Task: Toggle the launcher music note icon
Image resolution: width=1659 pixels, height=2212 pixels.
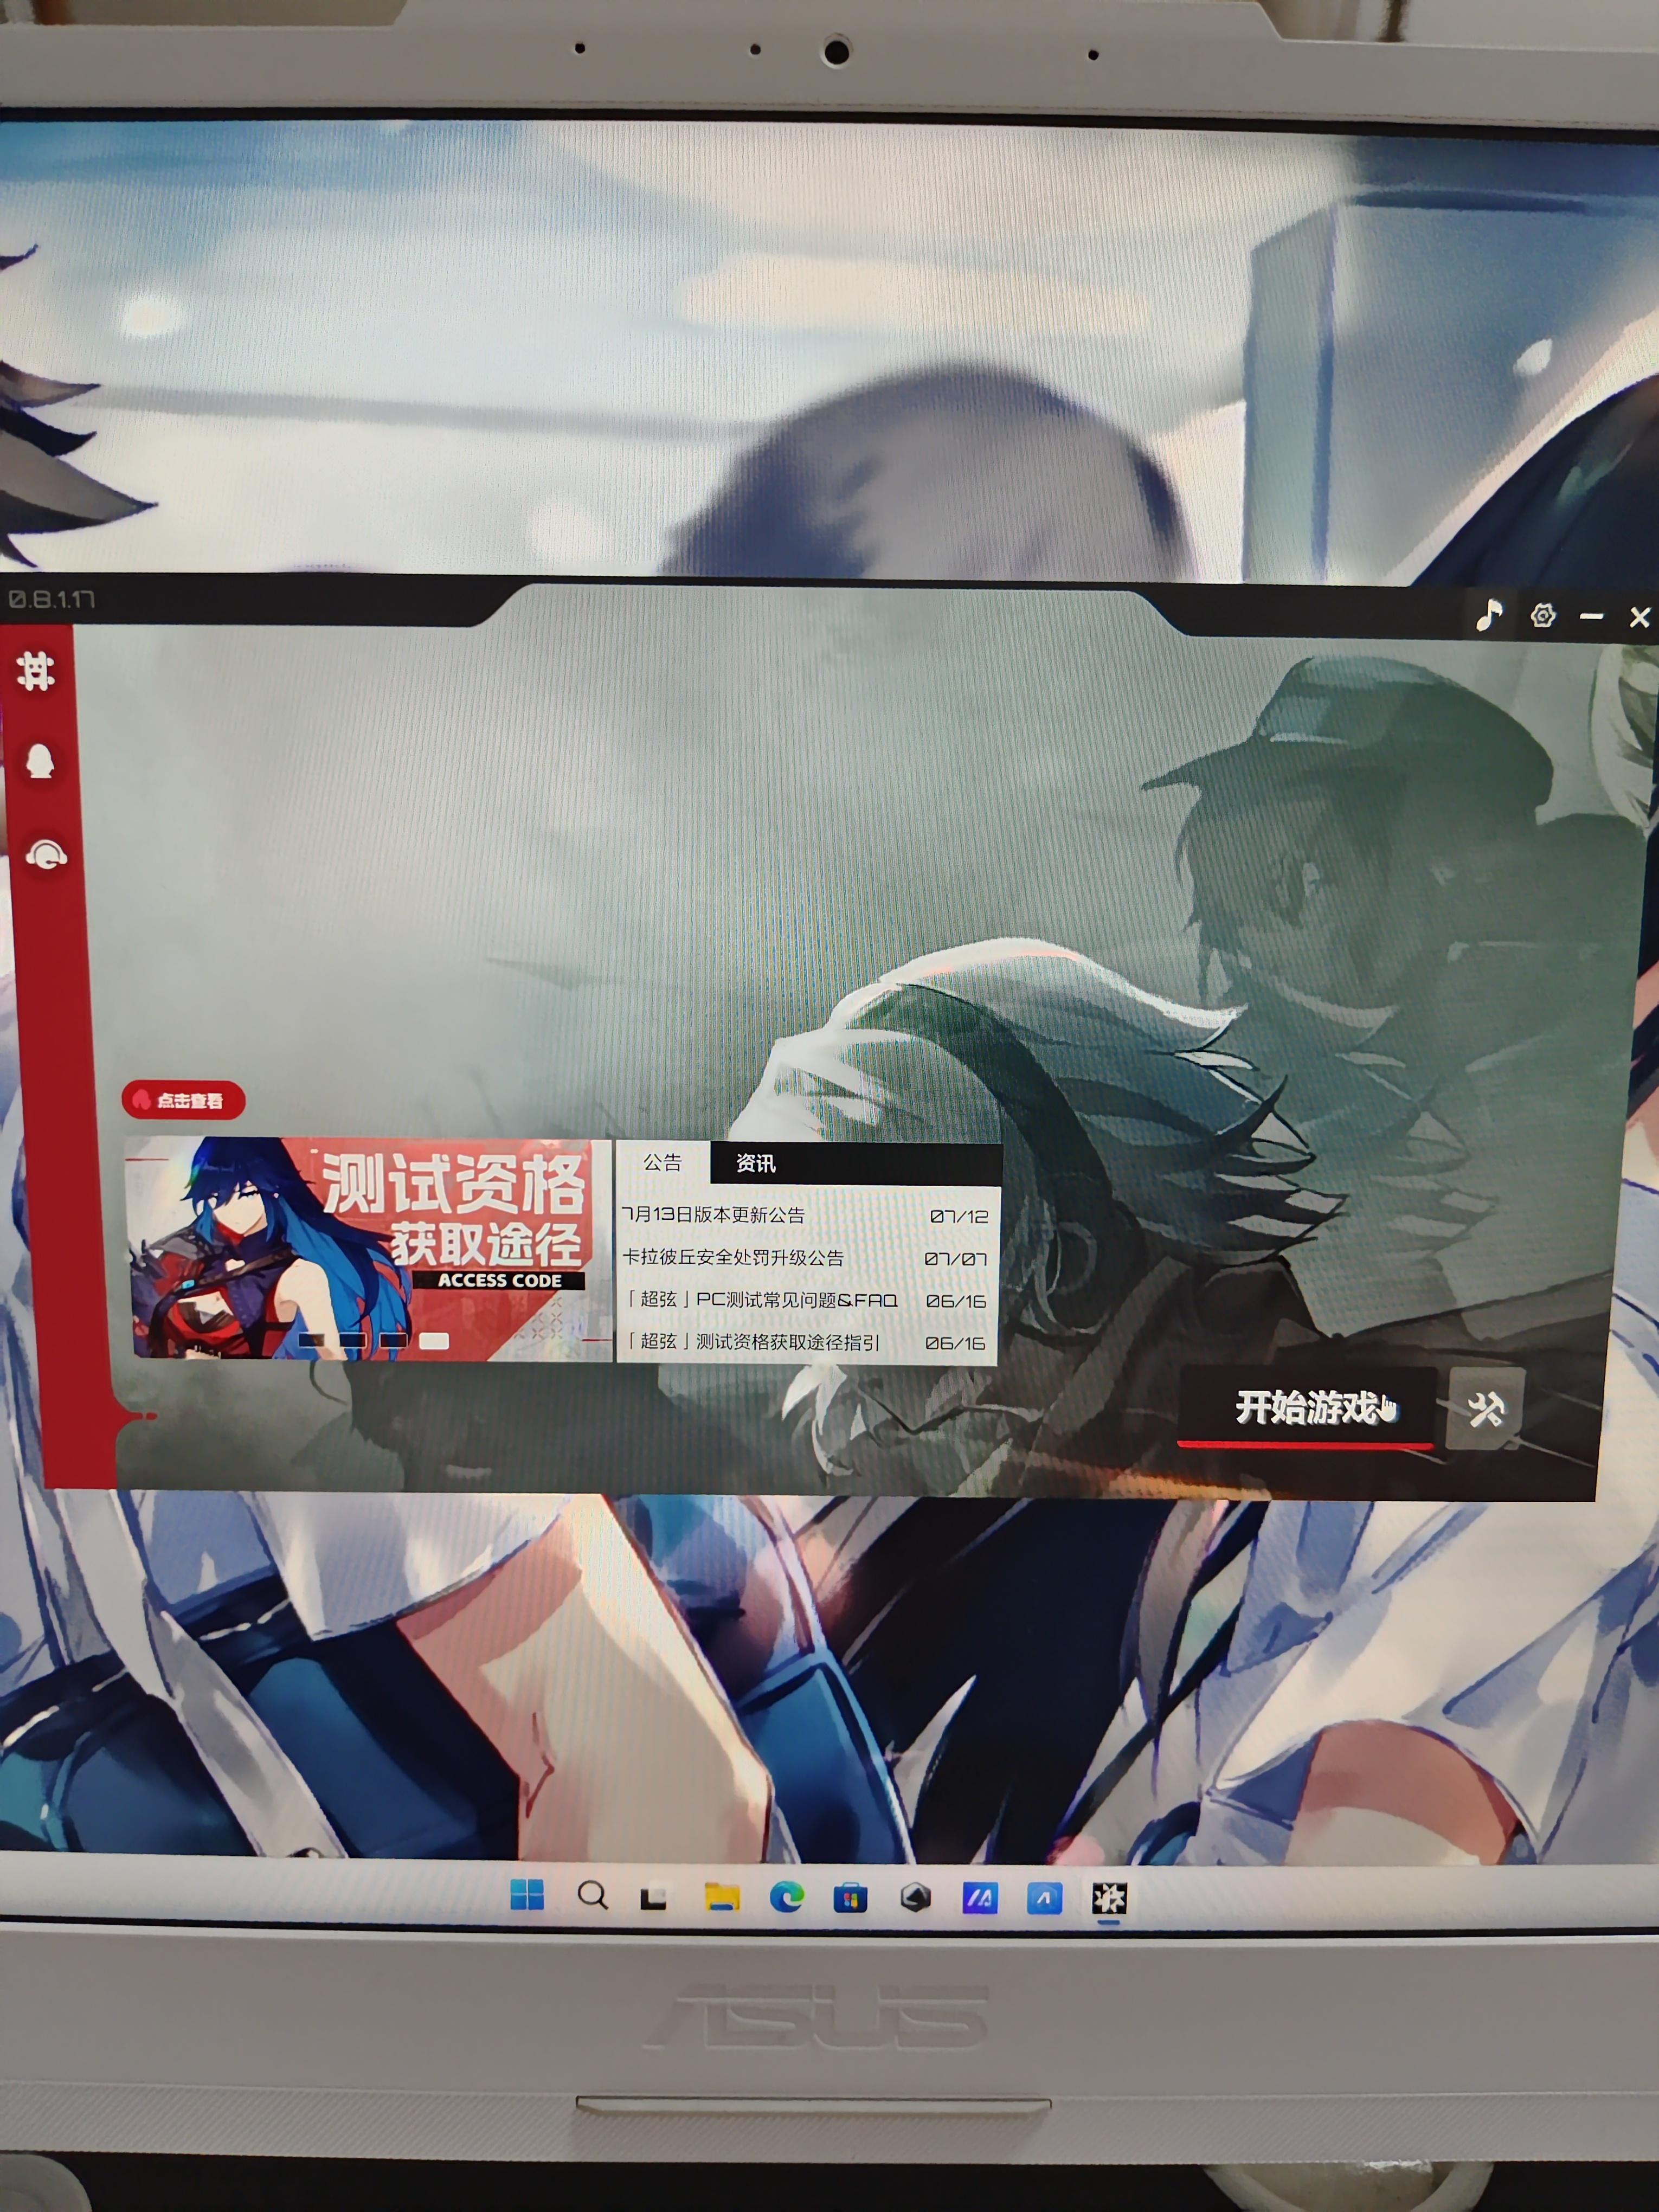Action: coord(1489,615)
